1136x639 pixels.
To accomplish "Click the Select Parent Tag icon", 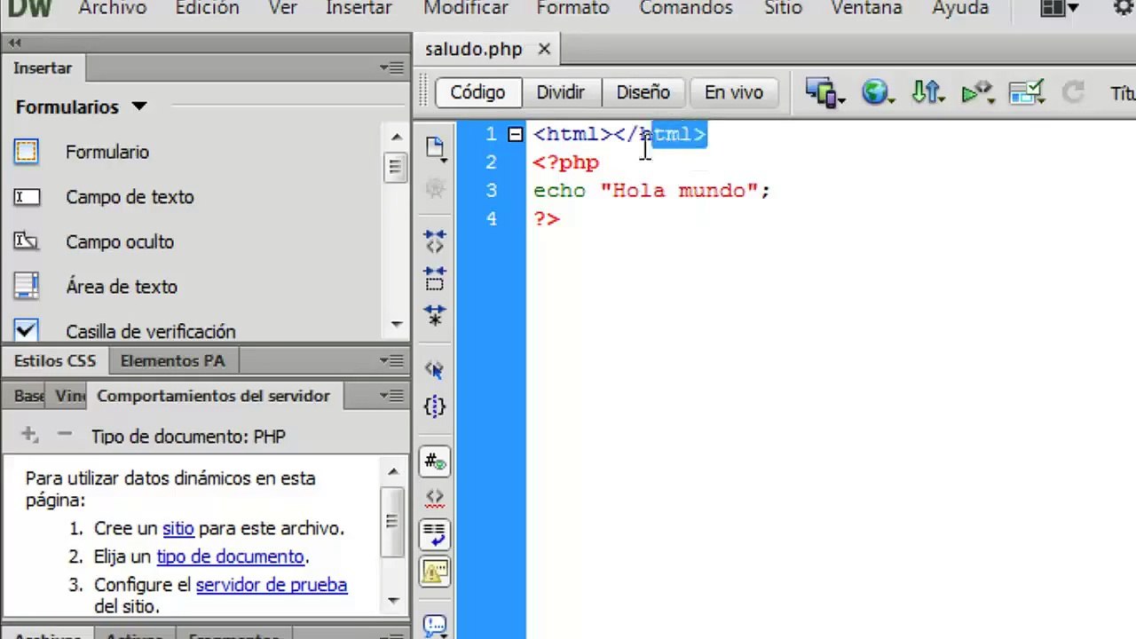I will click(434, 368).
